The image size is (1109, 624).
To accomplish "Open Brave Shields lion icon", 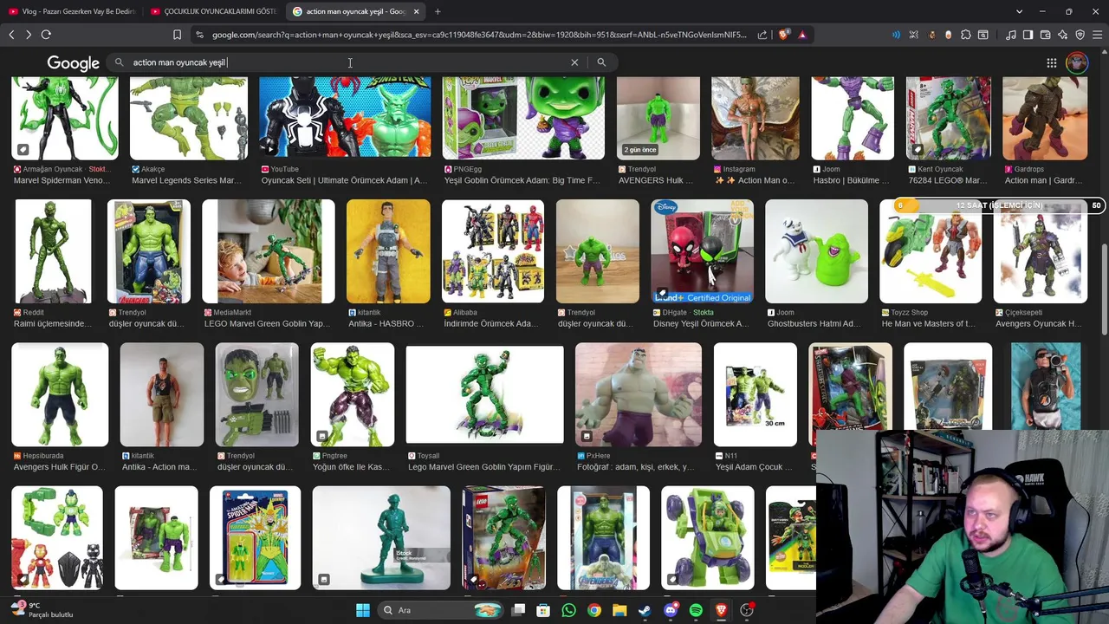I will point(784,35).
